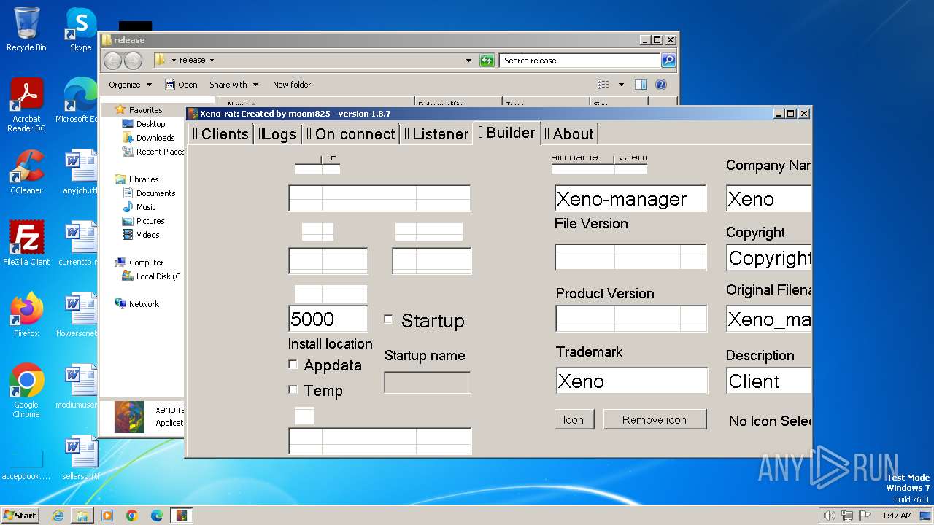Open Internet Explorer from taskbar
The width and height of the screenshot is (934, 525).
click(x=58, y=515)
